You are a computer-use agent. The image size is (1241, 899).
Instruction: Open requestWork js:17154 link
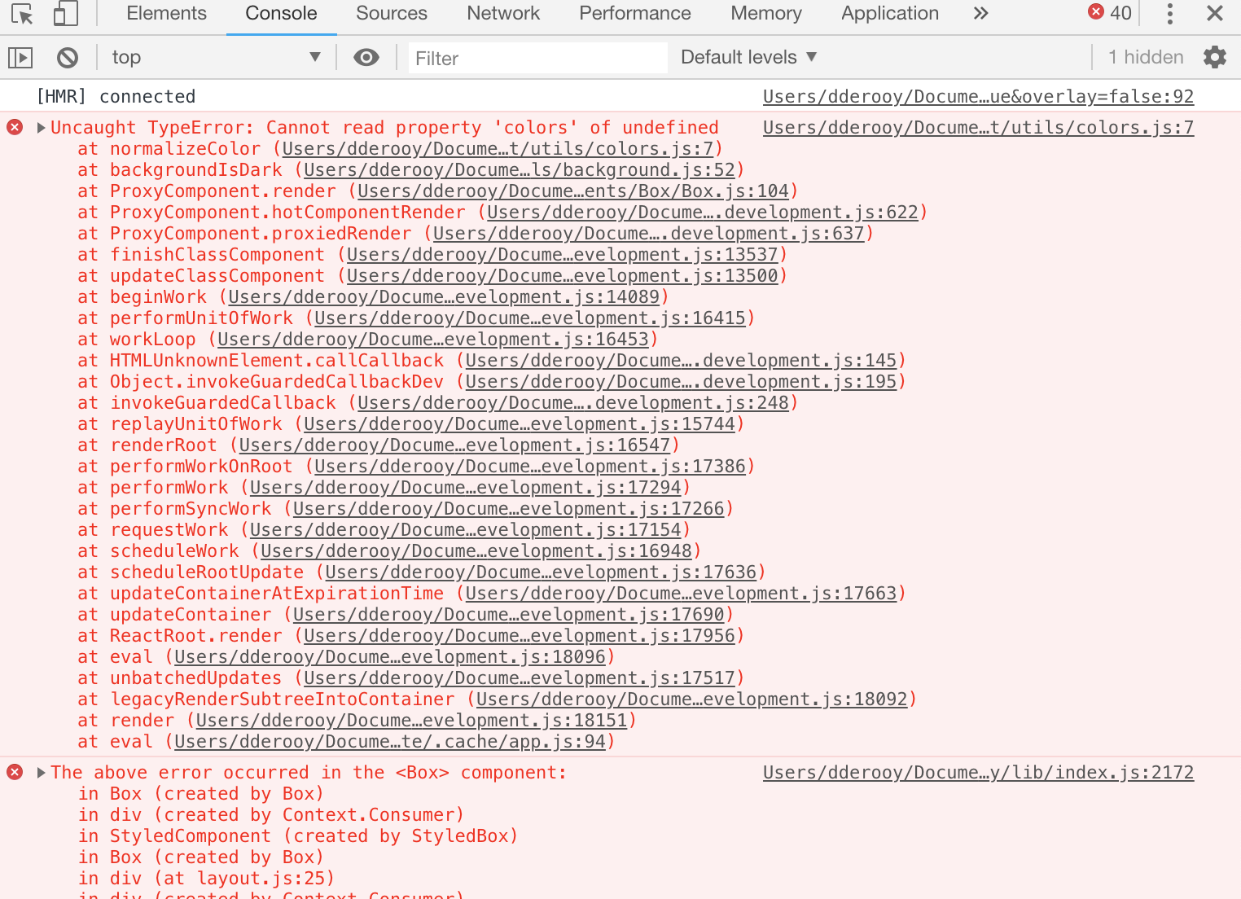pos(466,529)
